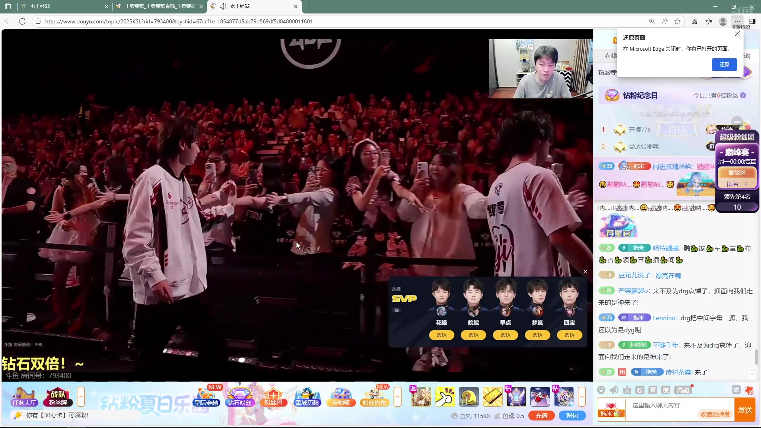Switch to the first 老王杯S2 tab

click(x=63, y=6)
